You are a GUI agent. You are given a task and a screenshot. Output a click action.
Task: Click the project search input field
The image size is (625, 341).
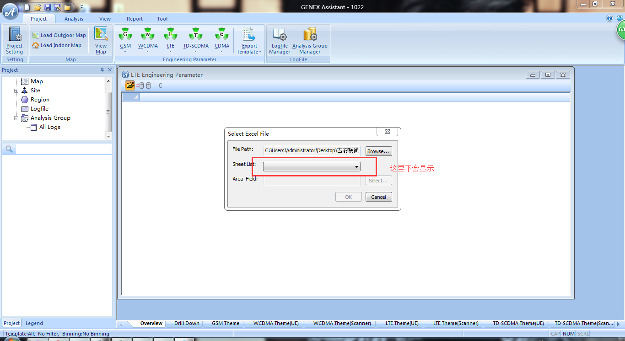pos(64,149)
